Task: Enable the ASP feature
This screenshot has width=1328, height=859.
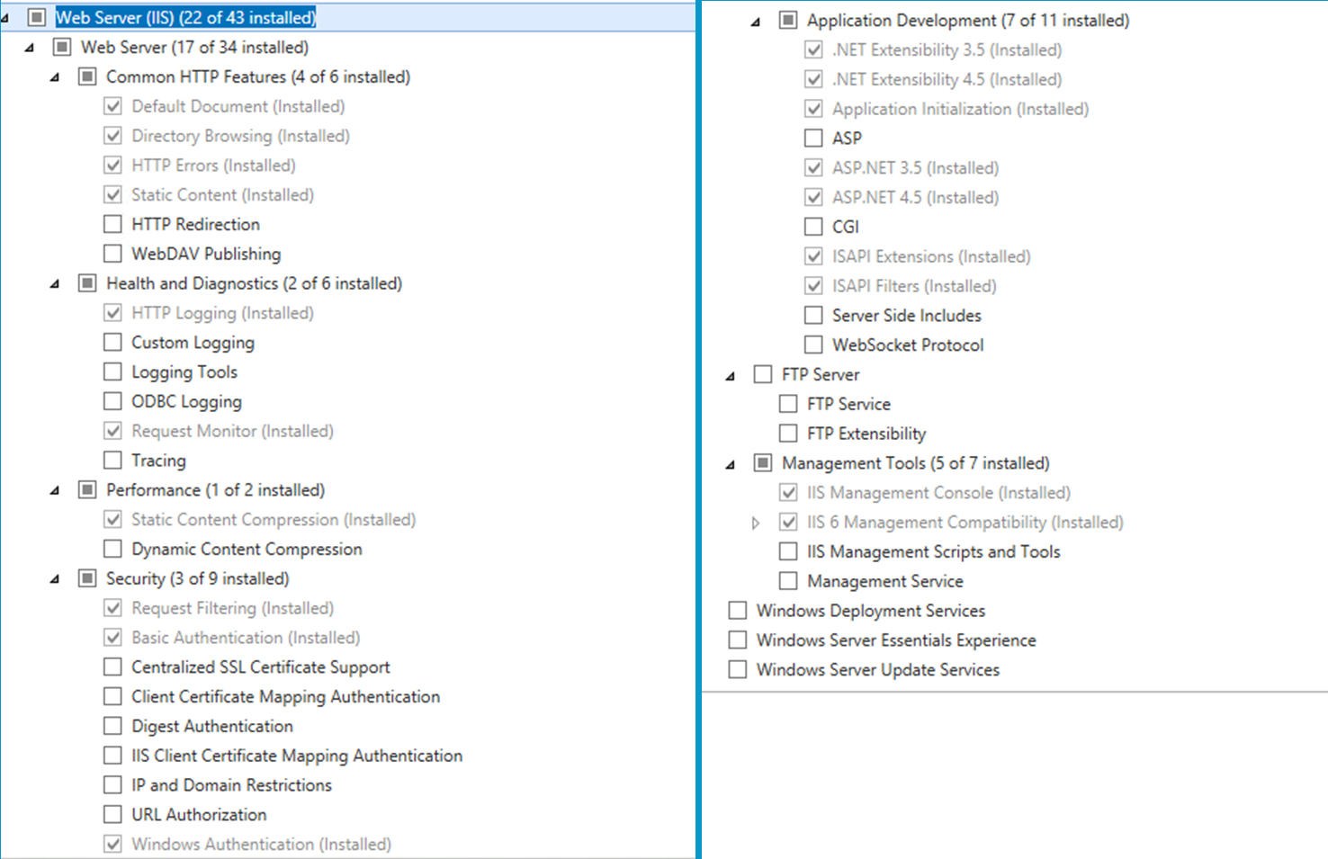Action: click(x=812, y=138)
